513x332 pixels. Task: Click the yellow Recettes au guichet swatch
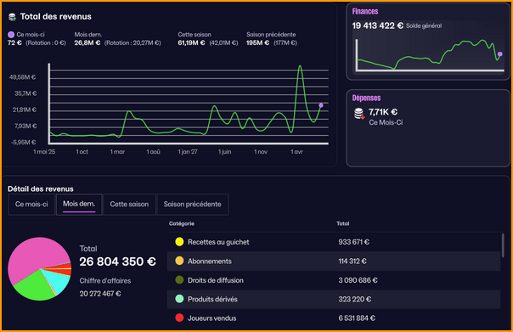(x=179, y=242)
